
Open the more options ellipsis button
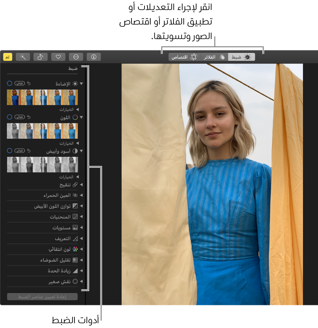click(76, 57)
